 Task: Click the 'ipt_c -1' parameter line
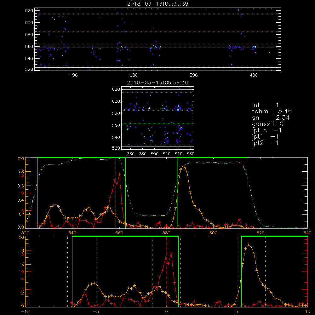point(267,130)
